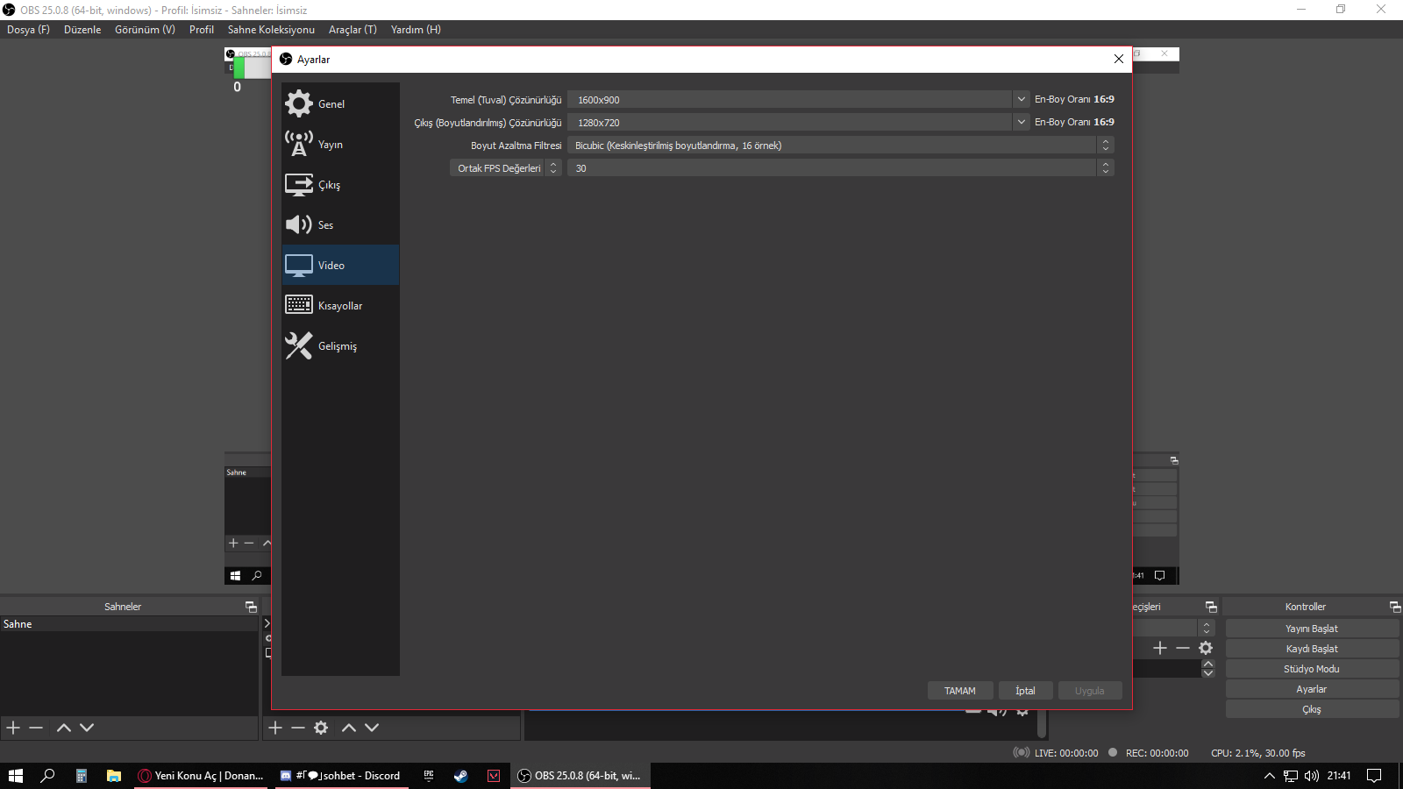The height and width of the screenshot is (789, 1403).
Task: Click the 'CPU: 2.1%, 30.00 fps' status text
Action: pos(1258,753)
